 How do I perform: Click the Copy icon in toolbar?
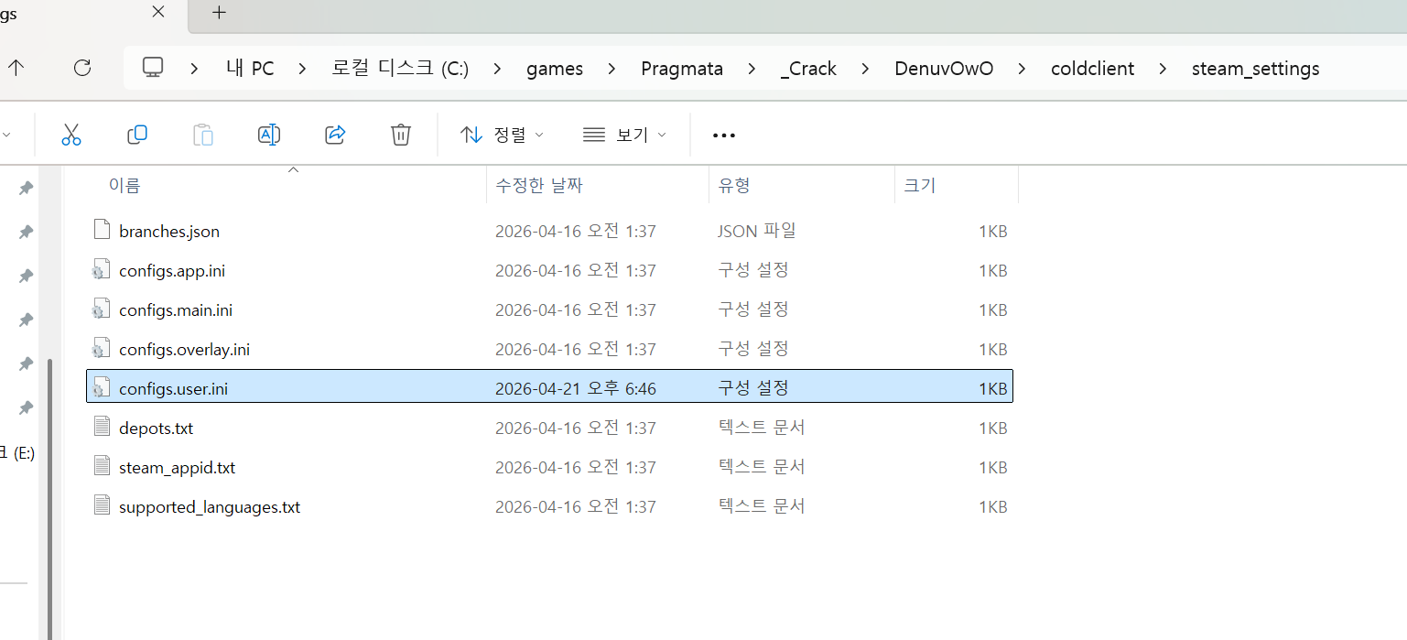[x=137, y=135]
